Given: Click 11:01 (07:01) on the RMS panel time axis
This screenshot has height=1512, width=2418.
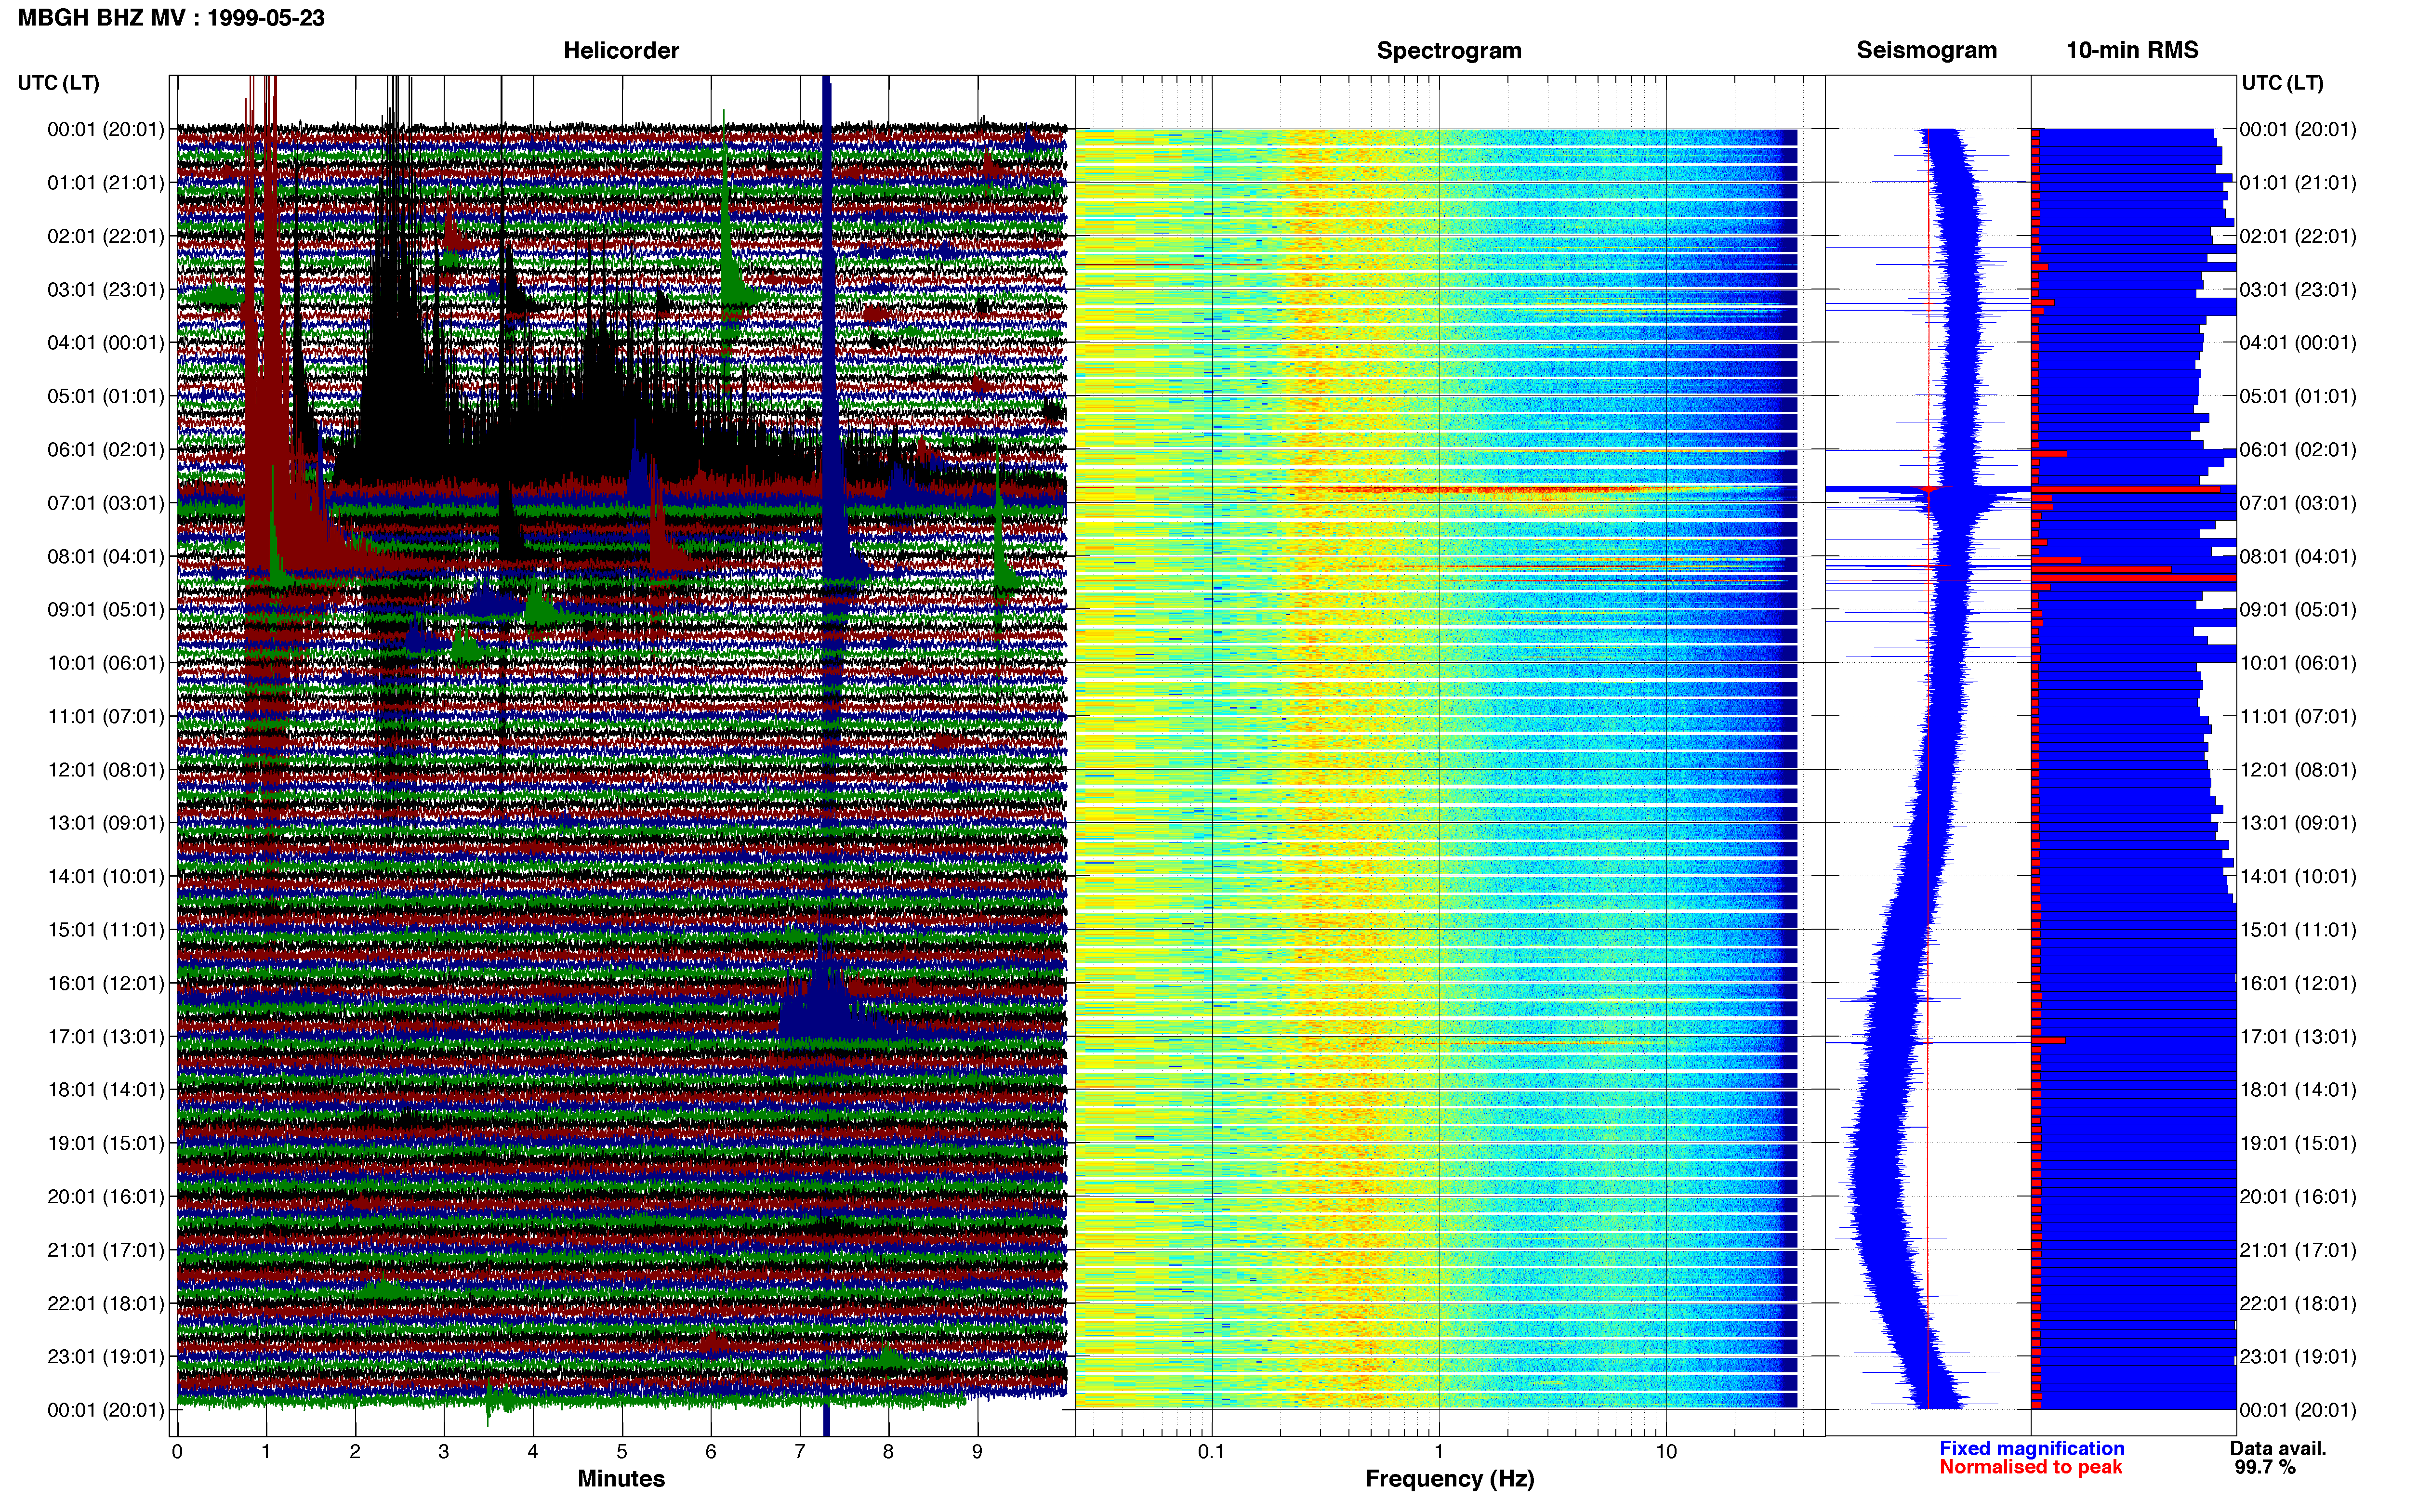Looking at the screenshot, I should pyautogui.click(x=2298, y=717).
